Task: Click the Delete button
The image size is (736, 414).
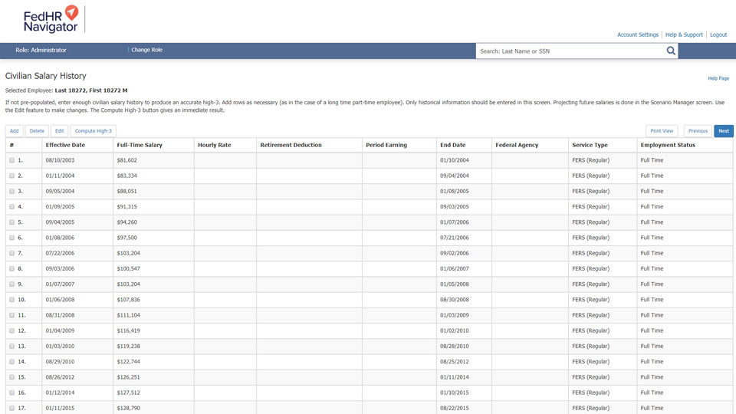Action: pos(37,131)
